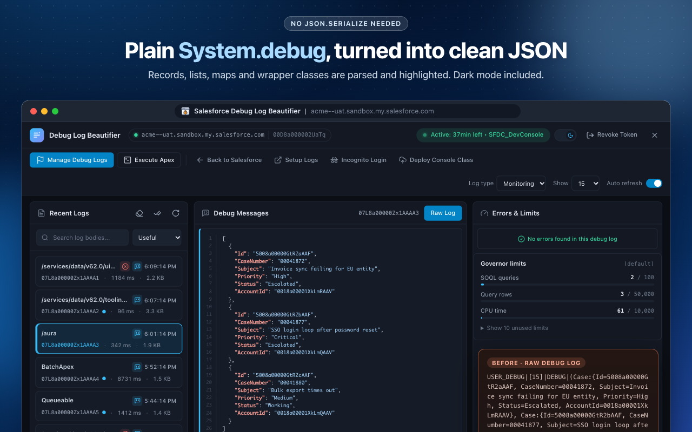This screenshot has width=692, height=432.
Task: Click the document icon beside Recent Logs
Action: coord(41,213)
